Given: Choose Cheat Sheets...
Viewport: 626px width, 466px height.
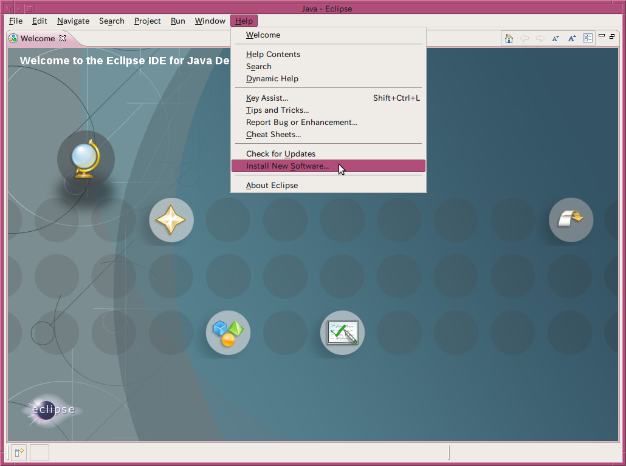Looking at the screenshot, I should (328, 134).
